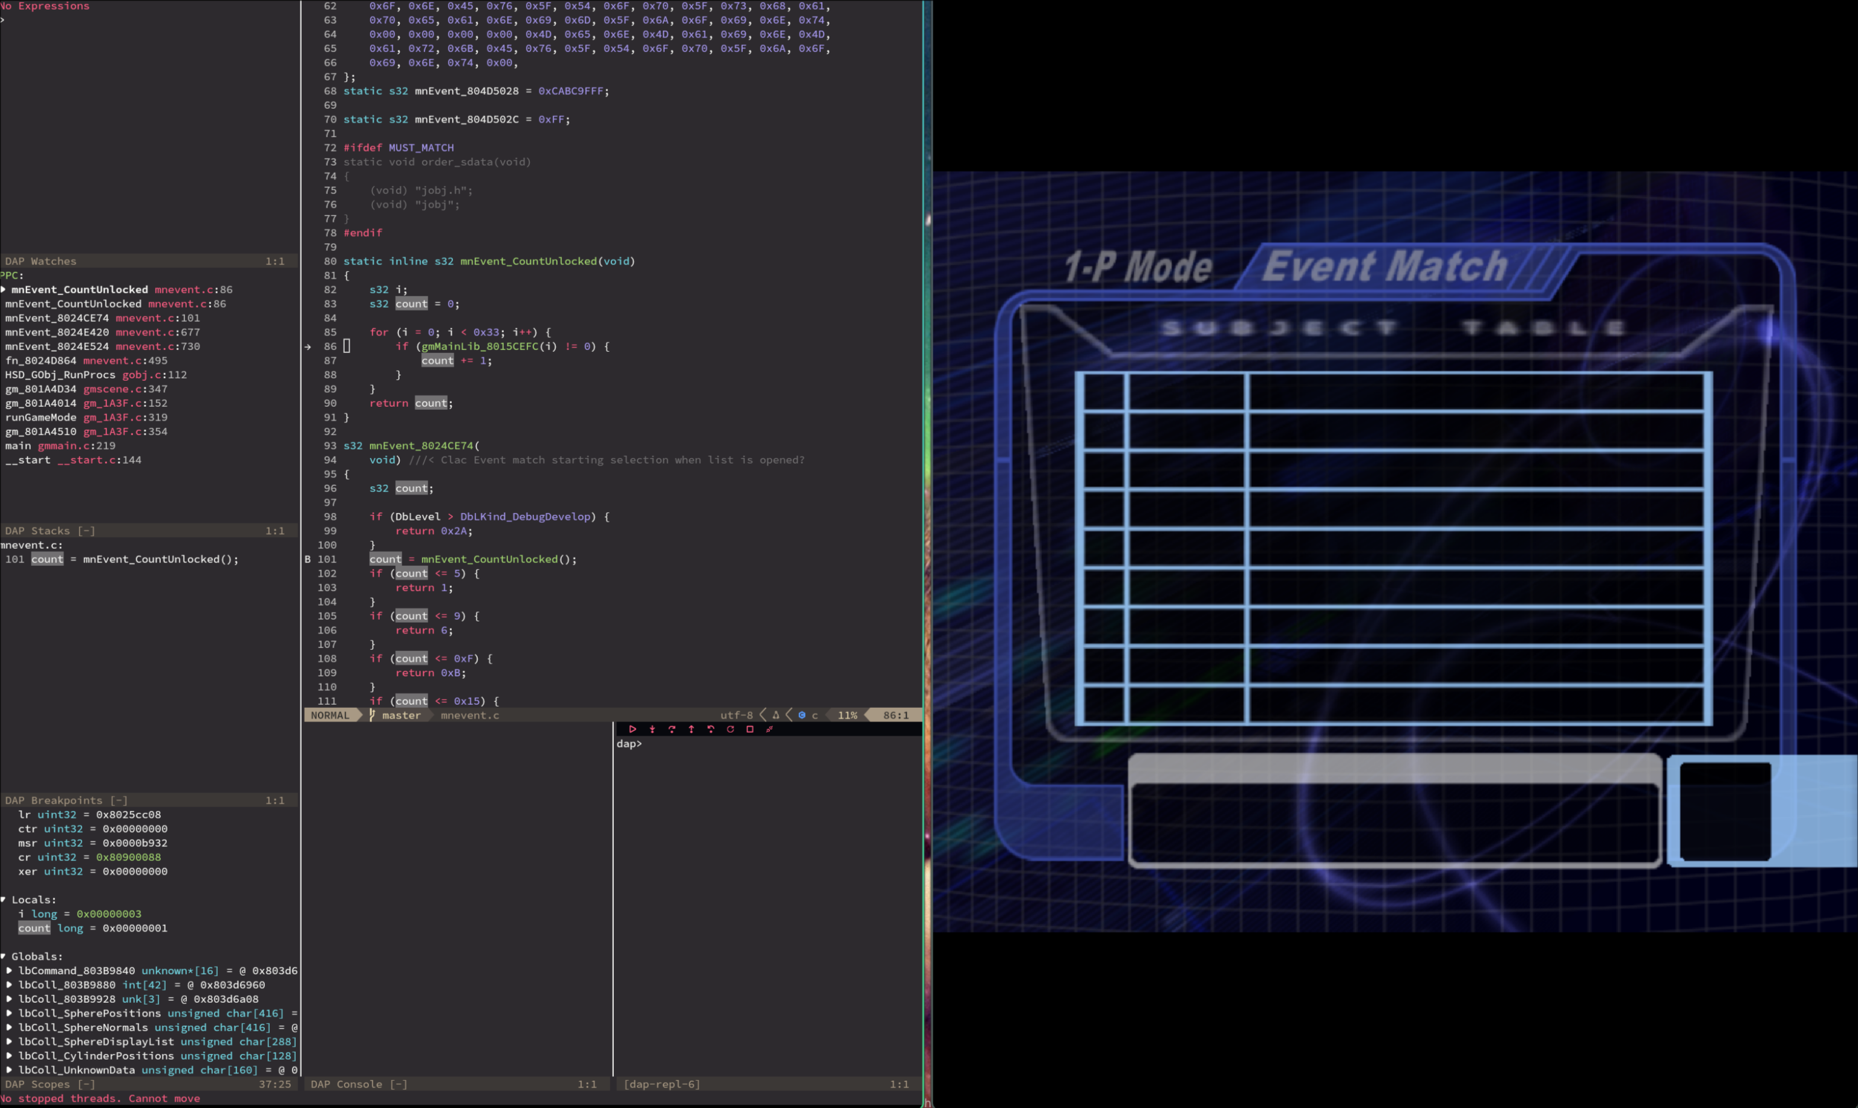This screenshot has height=1108, width=1858.
Task: Click the current-line arrow at line 86
Action: coord(308,346)
